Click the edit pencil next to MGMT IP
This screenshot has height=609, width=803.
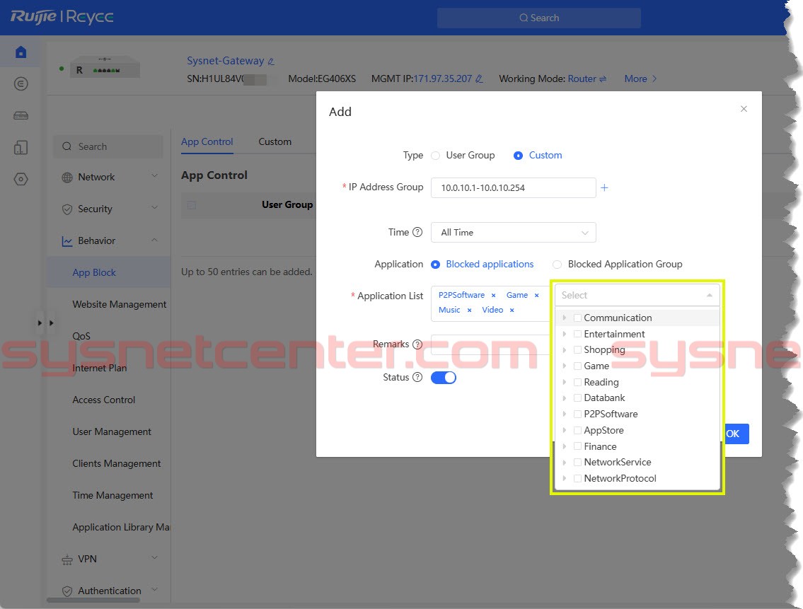coord(480,79)
